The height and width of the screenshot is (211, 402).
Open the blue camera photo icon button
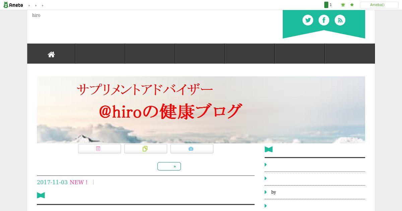pyautogui.click(x=192, y=149)
